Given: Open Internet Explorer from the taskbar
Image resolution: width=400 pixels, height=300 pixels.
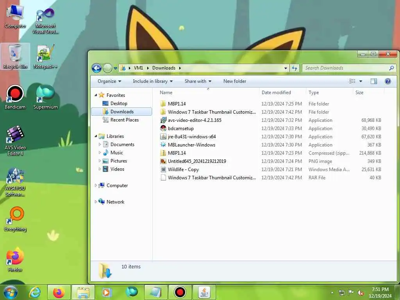Looking at the screenshot, I should tap(35, 292).
